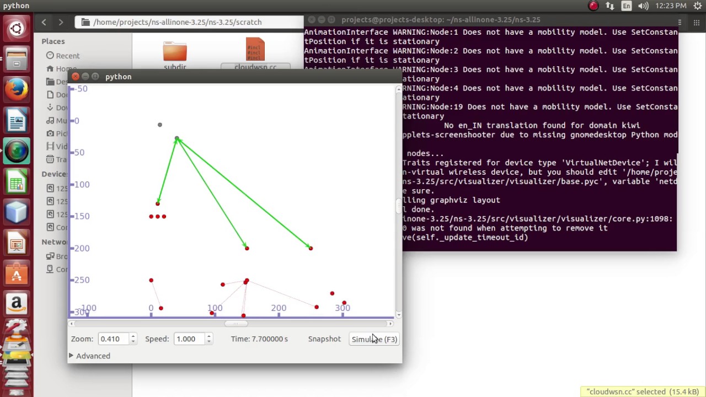
Task: Click the visualizer scroll-left arrow
Action: [71, 324]
